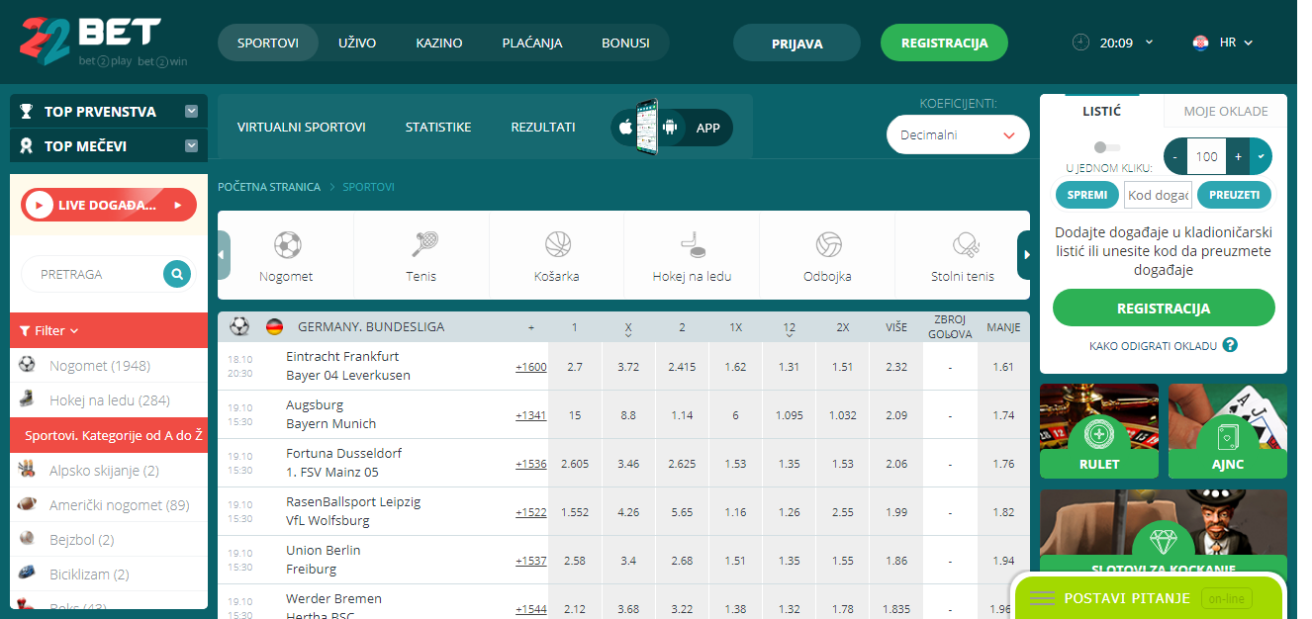Click the football icon in Bundesliga header
Image resolution: width=1312 pixels, height=619 pixels.
click(x=239, y=326)
